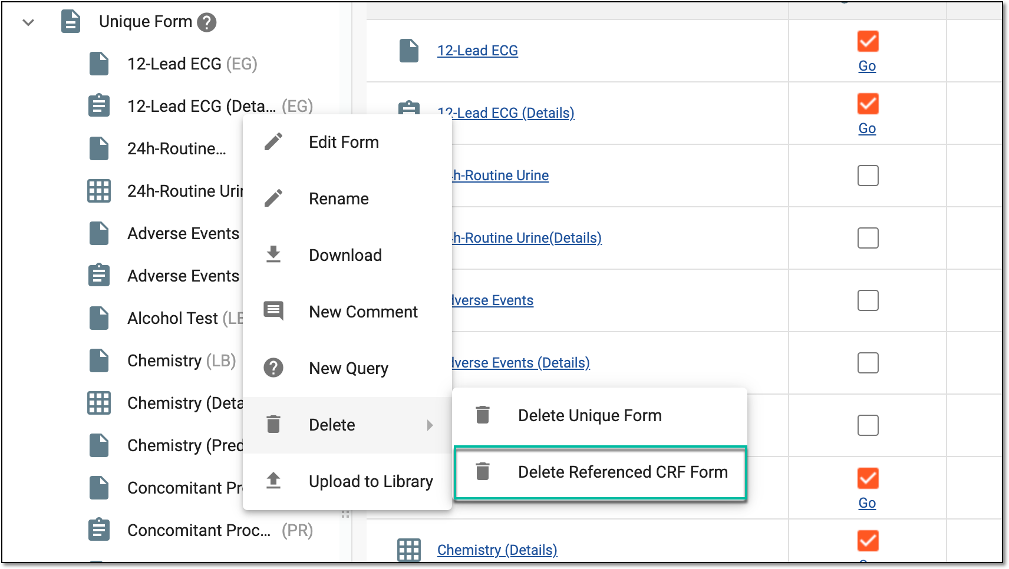Screen dimensions: 1009x569
Task: Click the grid icon in Chemistry (Details) table row
Action: pyautogui.click(x=409, y=550)
